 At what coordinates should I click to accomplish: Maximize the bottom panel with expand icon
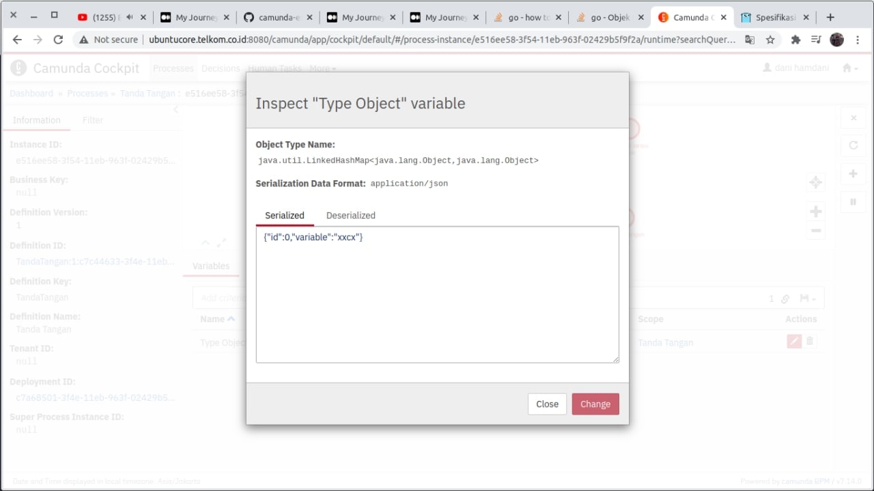(x=221, y=243)
